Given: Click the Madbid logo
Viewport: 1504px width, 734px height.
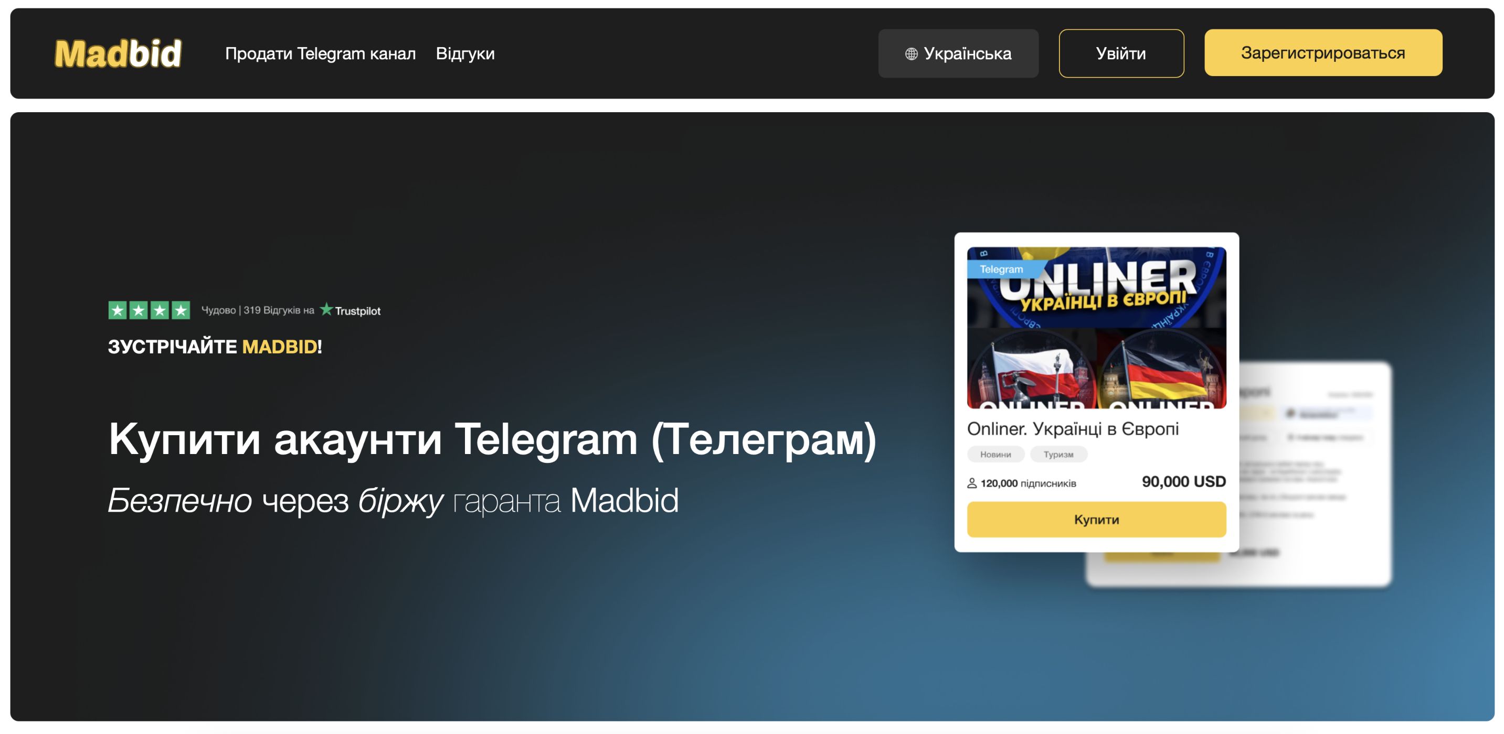Looking at the screenshot, I should click(118, 53).
